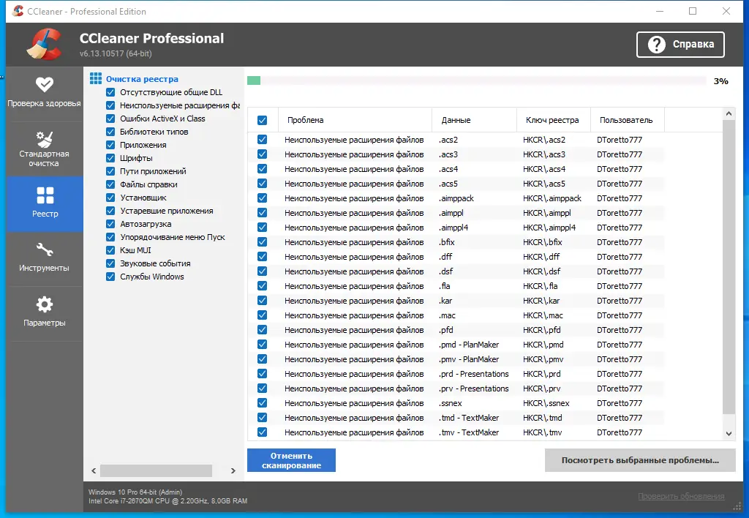
Task: Disable the Автозагрузка checkbox
Action: pos(111,224)
